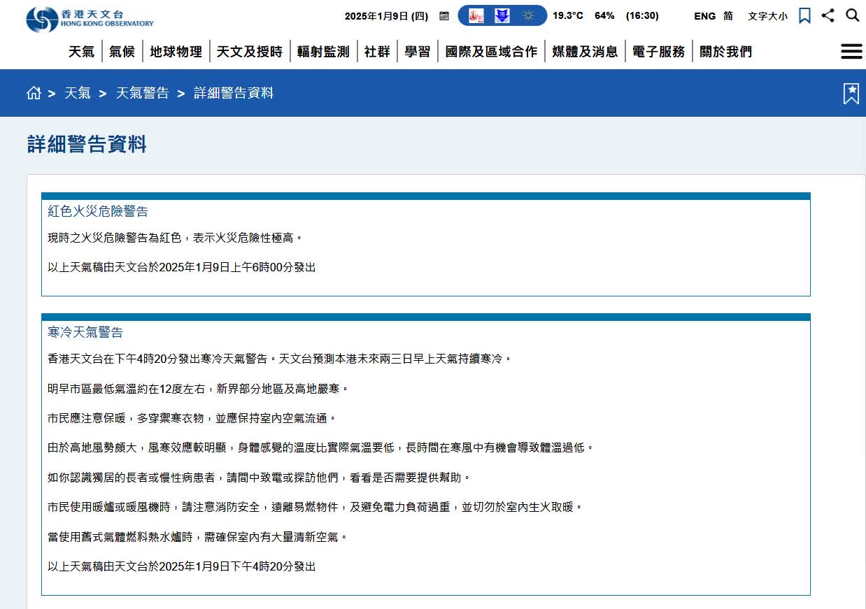Open the 天文及授時 menu

[x=250, y=50]
